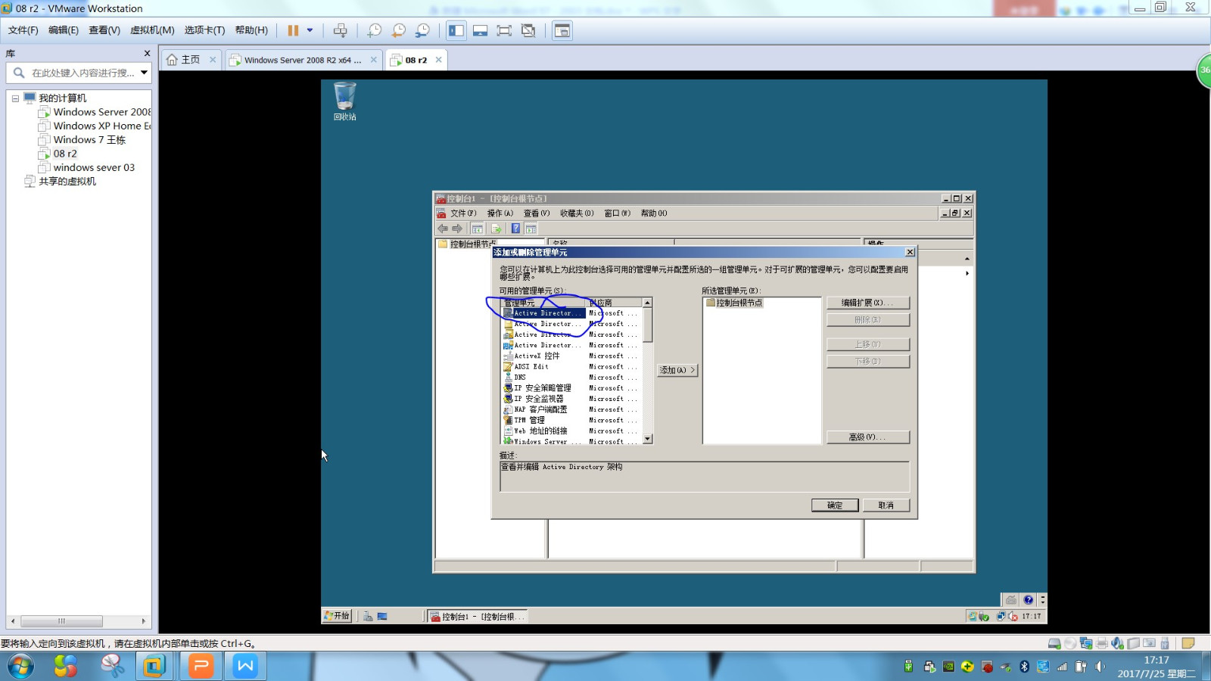Viewport: 1211px width, 681px height.
Task: Open VMware 查看(V) menu
Action: tap(104, 30)
